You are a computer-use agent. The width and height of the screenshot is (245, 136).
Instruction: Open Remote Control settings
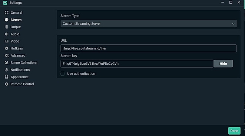point(22,84)
